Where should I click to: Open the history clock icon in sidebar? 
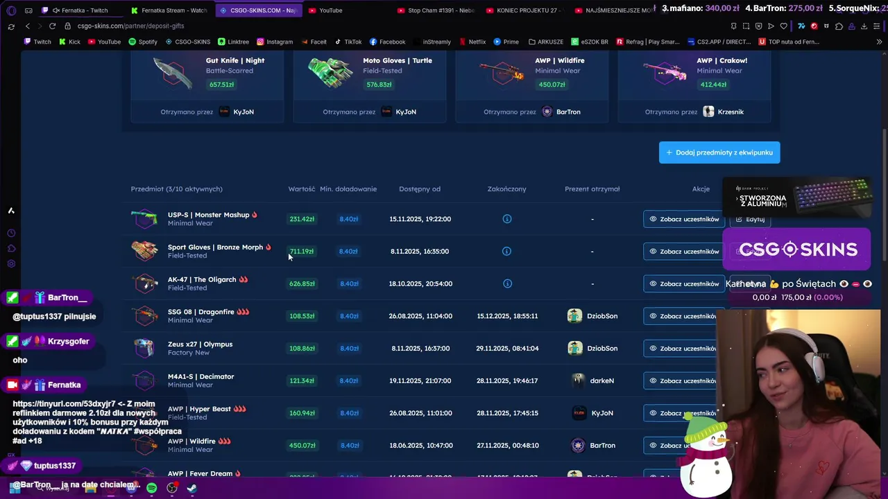11,233
